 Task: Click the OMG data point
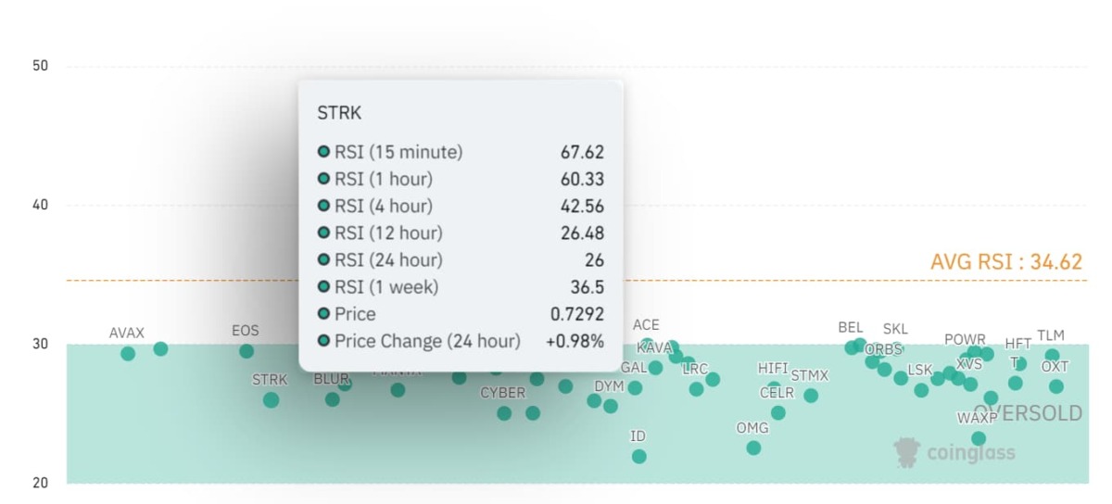[753, 447]
